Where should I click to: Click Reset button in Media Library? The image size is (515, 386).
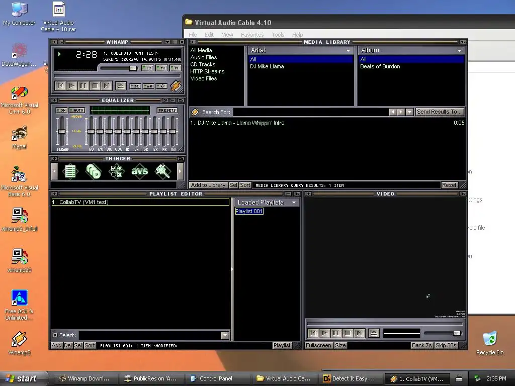coord(449,185)
